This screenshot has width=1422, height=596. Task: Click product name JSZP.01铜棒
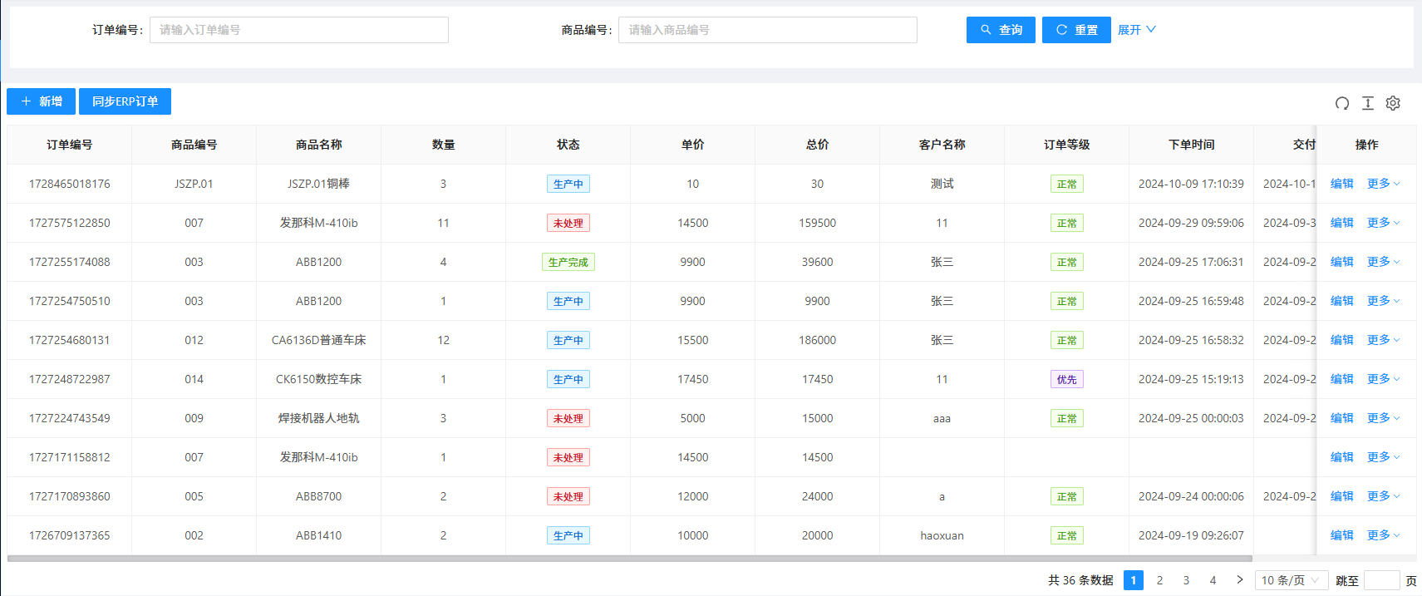319,184
